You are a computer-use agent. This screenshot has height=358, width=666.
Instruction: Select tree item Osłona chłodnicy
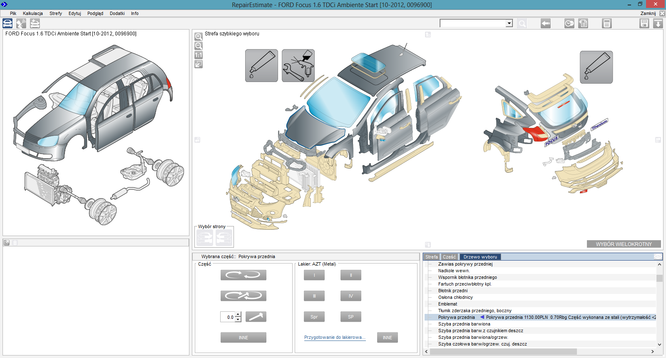(455, 297)
